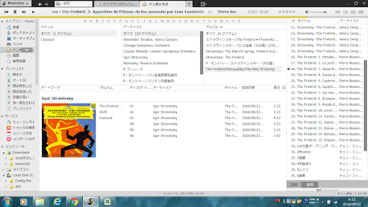
Task: Sort tracks by 追加日時 column
Action: point(248,87)
